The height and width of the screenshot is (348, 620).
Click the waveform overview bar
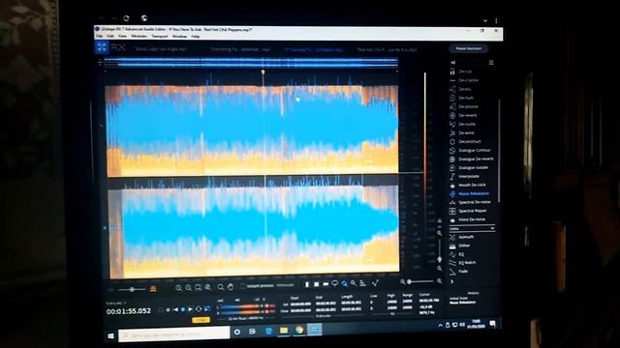(x=251, y=62)
